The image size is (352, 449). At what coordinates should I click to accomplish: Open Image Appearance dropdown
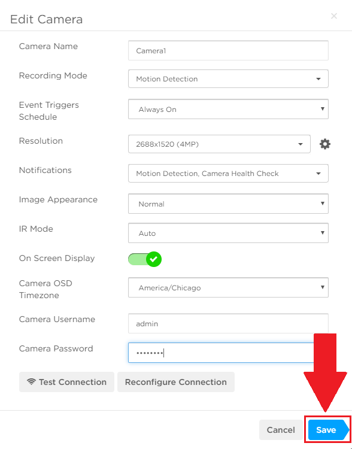coord(228,204)
